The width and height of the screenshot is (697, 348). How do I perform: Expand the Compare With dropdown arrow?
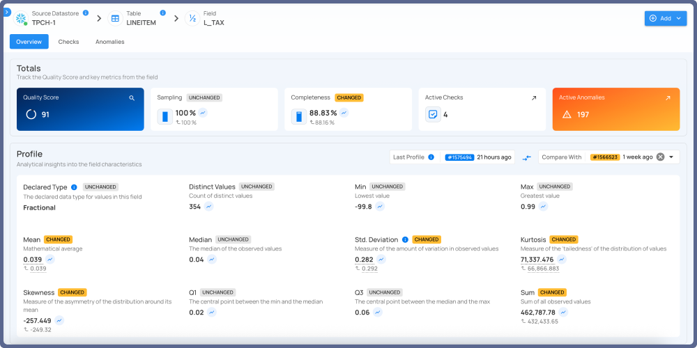click(671, 157)
